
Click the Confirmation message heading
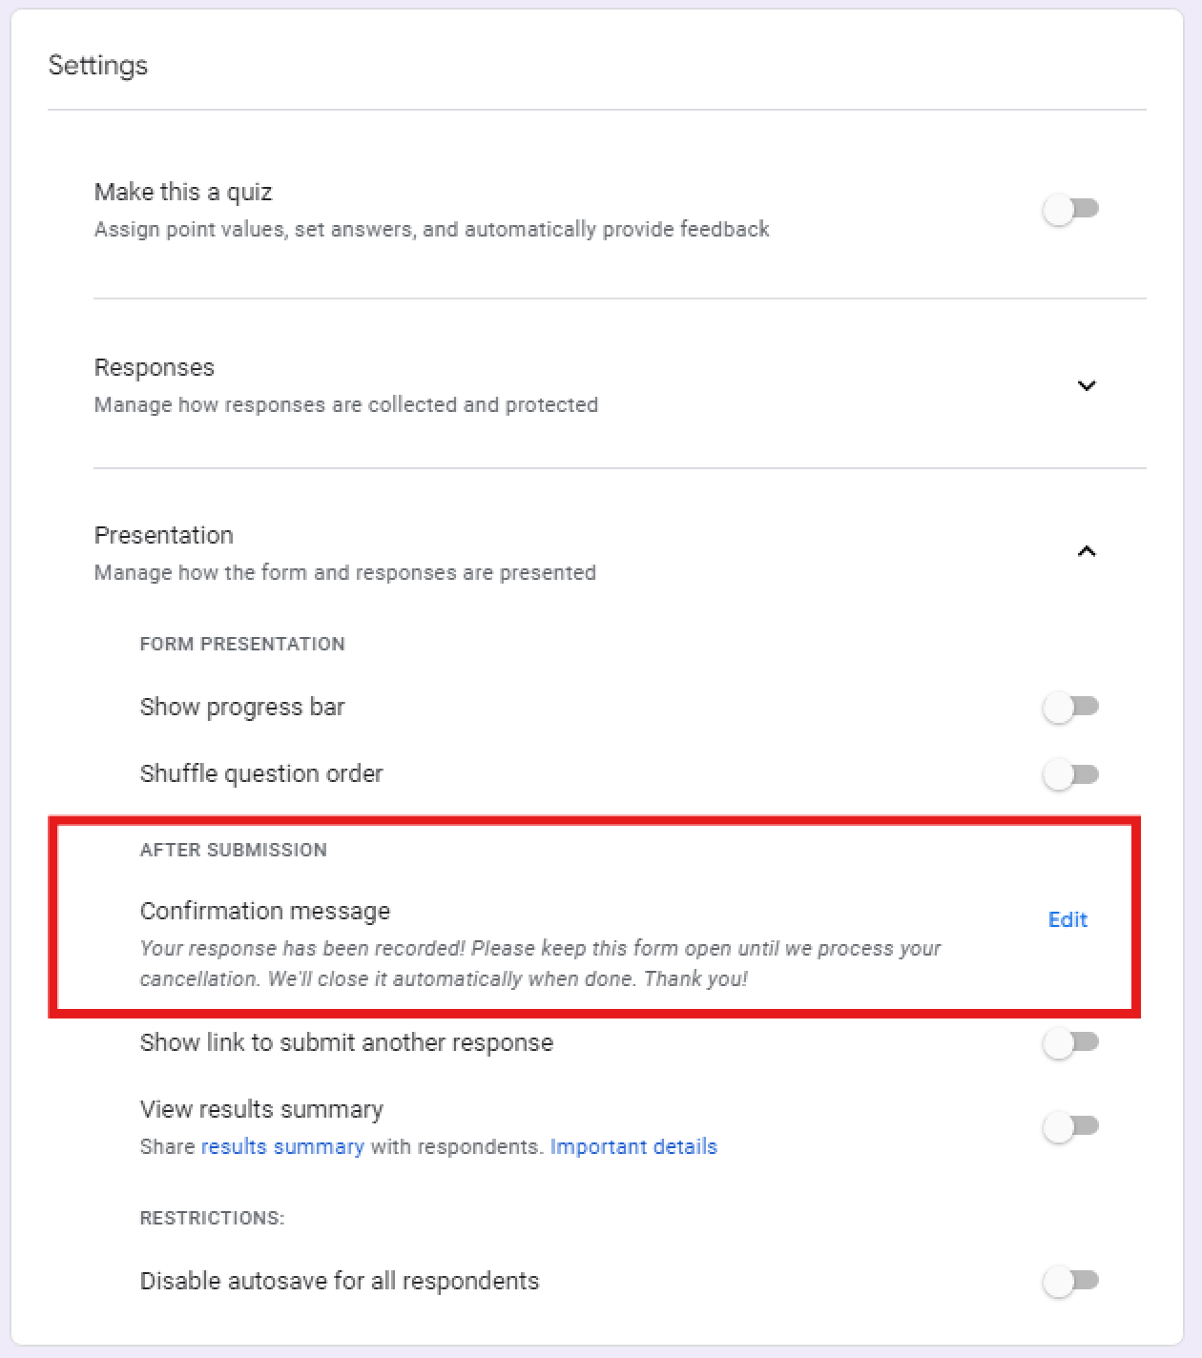[x=265, y=911]
